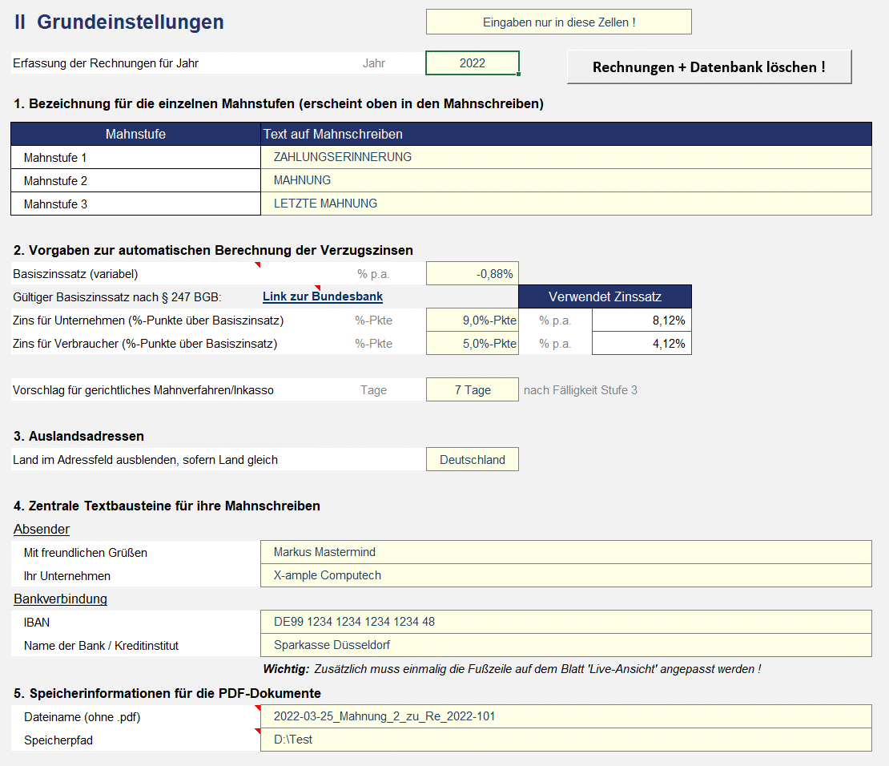Click the Vorschlag für gerichtliches Mahnverfahren/Inkasso label
Viewport: 889px width, 766px height.
tap(143, 389)
